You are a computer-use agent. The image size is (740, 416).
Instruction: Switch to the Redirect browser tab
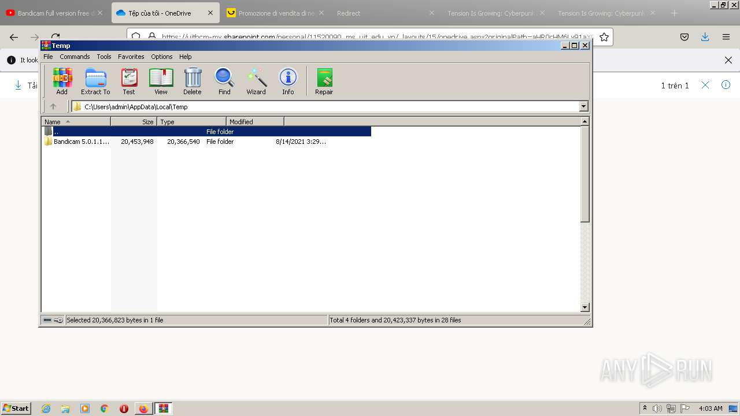pyautogui.click(x=386, y=13)
